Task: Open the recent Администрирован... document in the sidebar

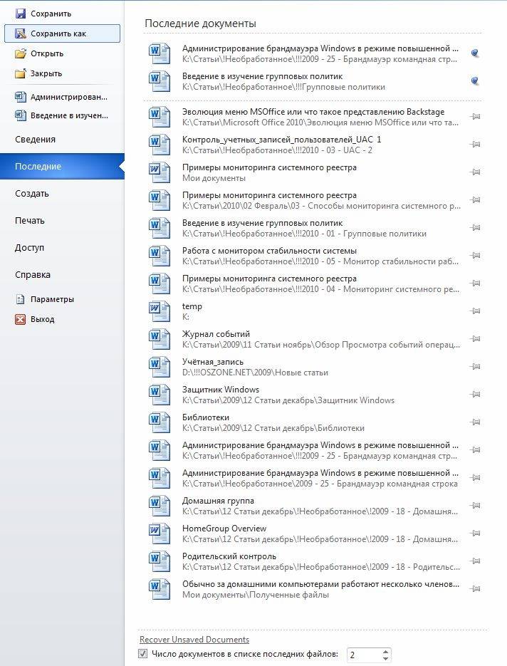Action: 62,97
